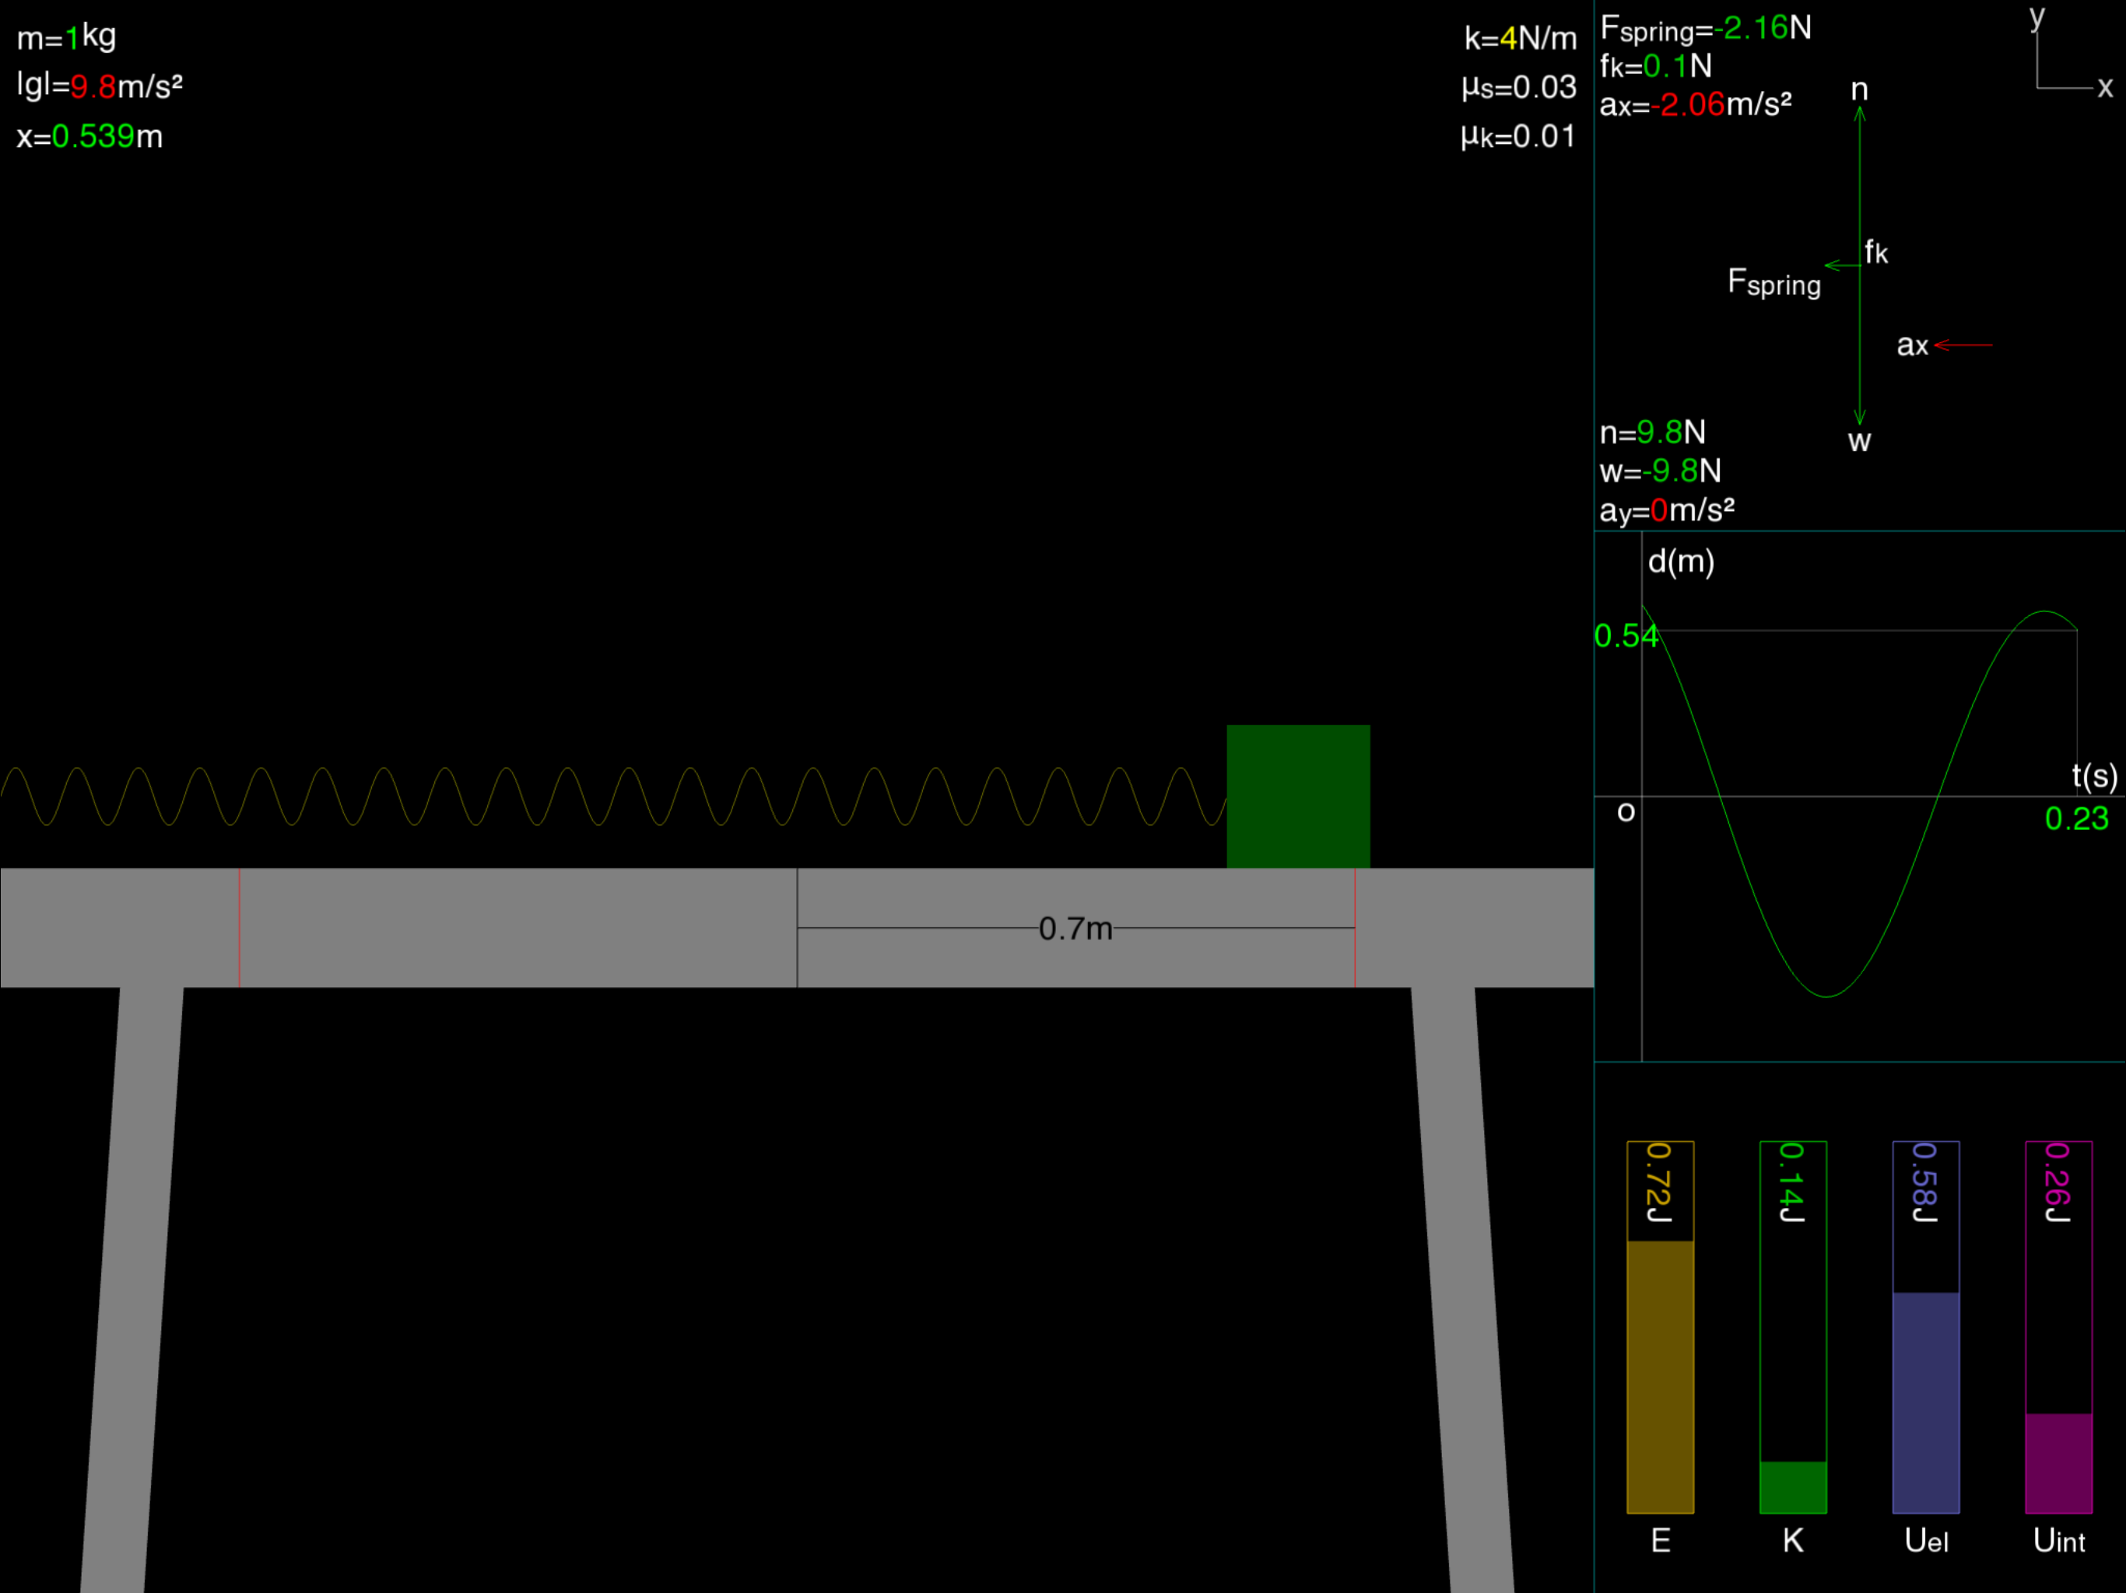Click the coiled spring

tap(613, 796)
